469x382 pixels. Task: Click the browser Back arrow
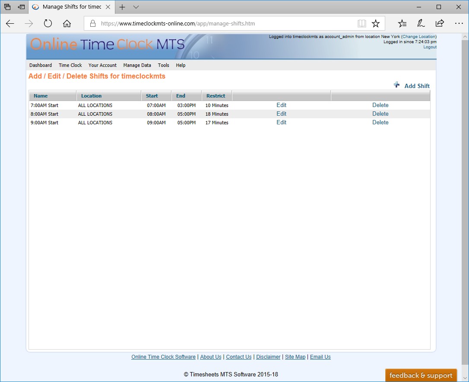pos(10,23)
